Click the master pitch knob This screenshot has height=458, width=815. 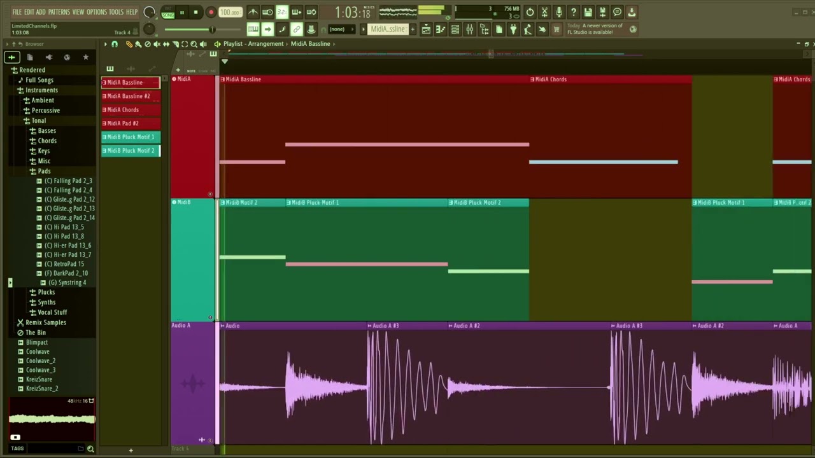pyautogui.click(x=149, y=29)
